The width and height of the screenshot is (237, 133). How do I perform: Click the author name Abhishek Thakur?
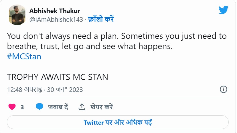tap(55, 11)
